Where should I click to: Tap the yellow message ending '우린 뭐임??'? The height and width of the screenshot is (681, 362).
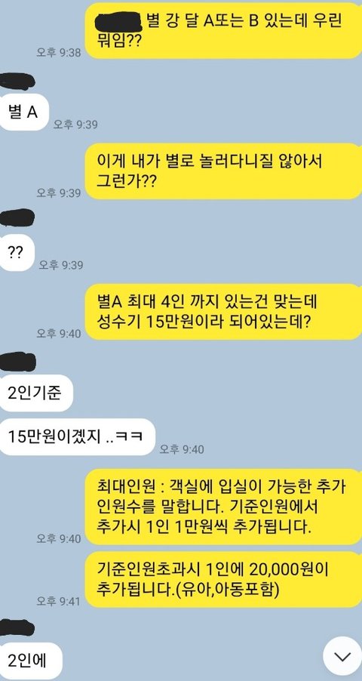pyautogui.click(x=223, y=30)
